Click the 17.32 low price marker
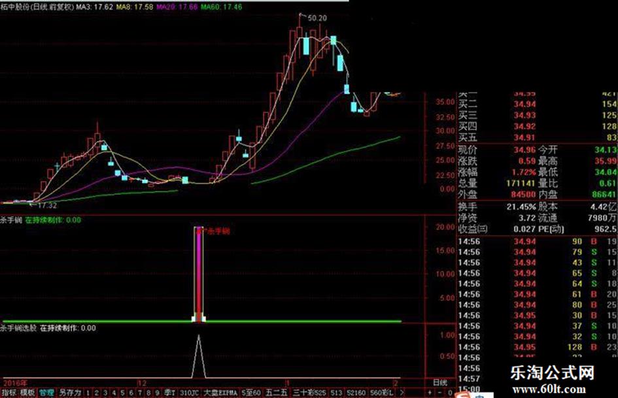 click(x=47, y=205)
